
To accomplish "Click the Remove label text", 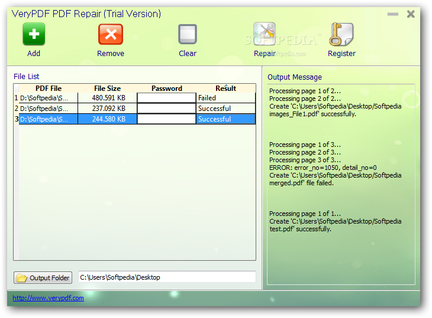I will click(x=111, y=53).
